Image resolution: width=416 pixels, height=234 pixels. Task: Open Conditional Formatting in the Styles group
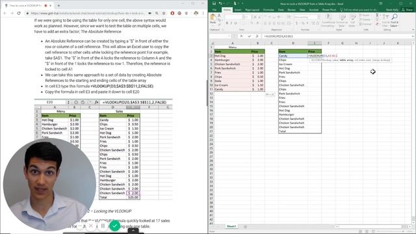(328, 20)
